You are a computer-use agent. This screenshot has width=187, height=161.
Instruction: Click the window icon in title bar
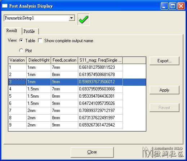[5, 6]
